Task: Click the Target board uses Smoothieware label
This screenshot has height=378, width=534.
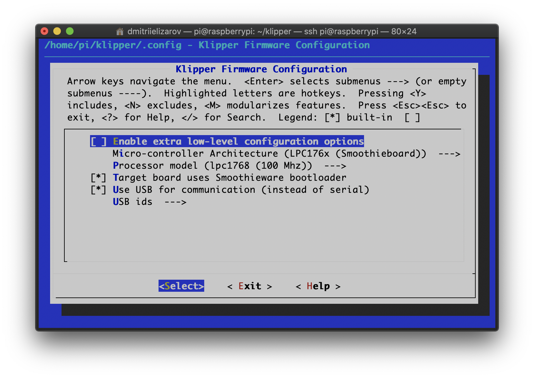Action: 230,178
